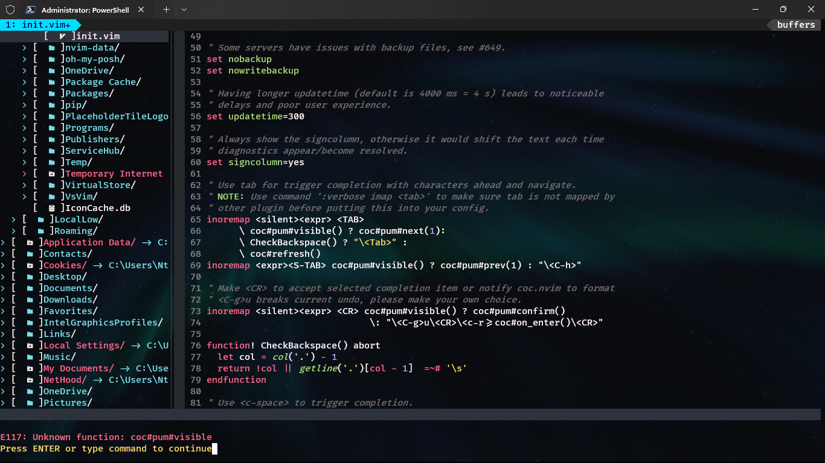Expand the Roaming directory in the tree
825x463 pixels.
click(x=13, y=231)
